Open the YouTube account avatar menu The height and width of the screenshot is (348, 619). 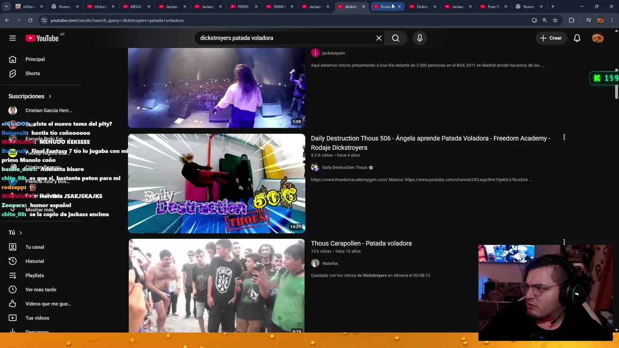coord(598,38)
